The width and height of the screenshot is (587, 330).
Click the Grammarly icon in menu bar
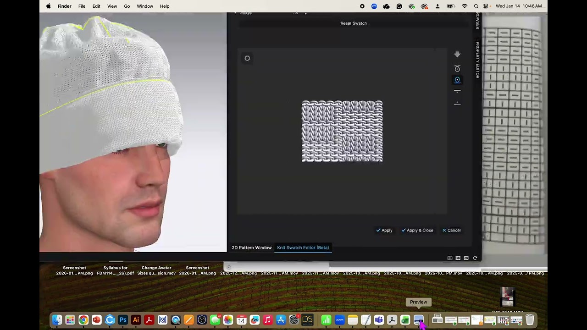pyautogui.click(x=399, y=6)
